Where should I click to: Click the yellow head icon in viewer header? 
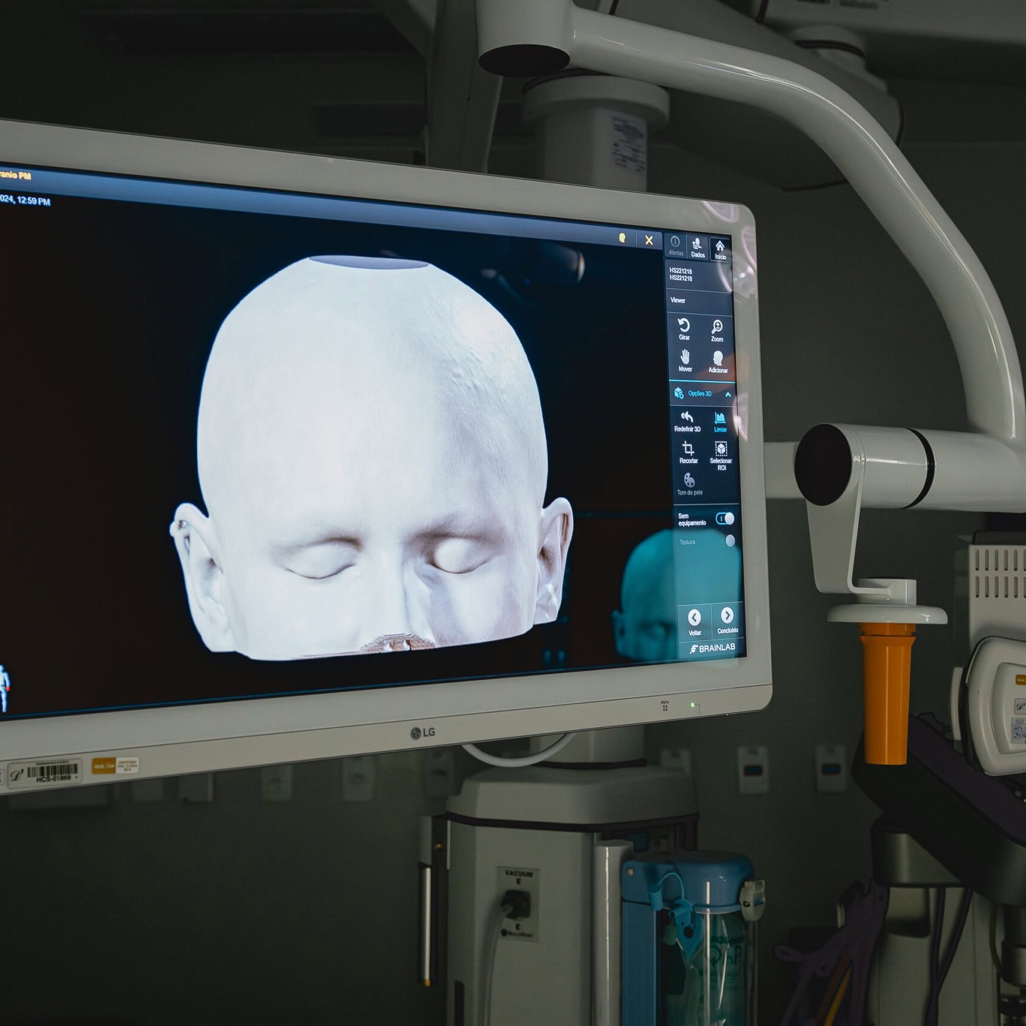[622, 238]
